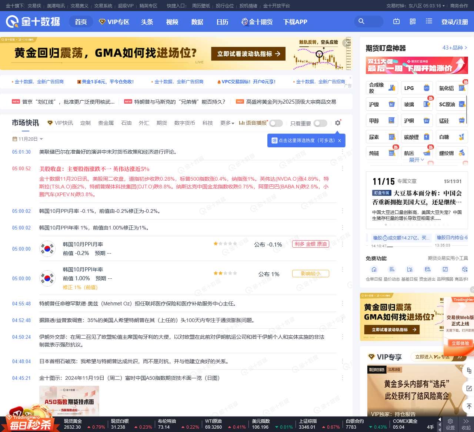Select the 玻璃 futures tile
Image resolution: width=474 pixels, height=432 pixels.
(x=417, y=104)
